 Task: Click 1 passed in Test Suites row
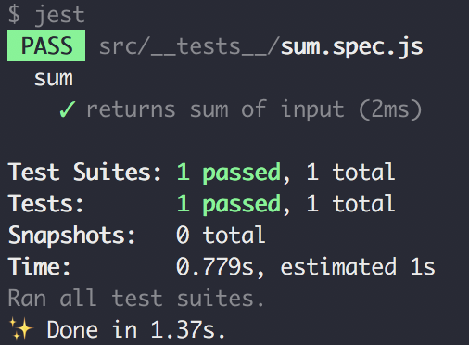(x=229, y=173)
